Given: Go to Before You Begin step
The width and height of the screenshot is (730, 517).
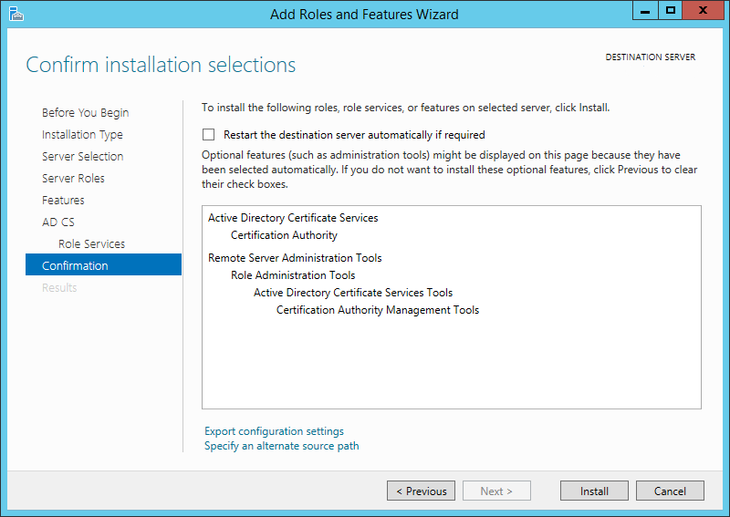Looking at the screenshot, I should coord(85,113).
